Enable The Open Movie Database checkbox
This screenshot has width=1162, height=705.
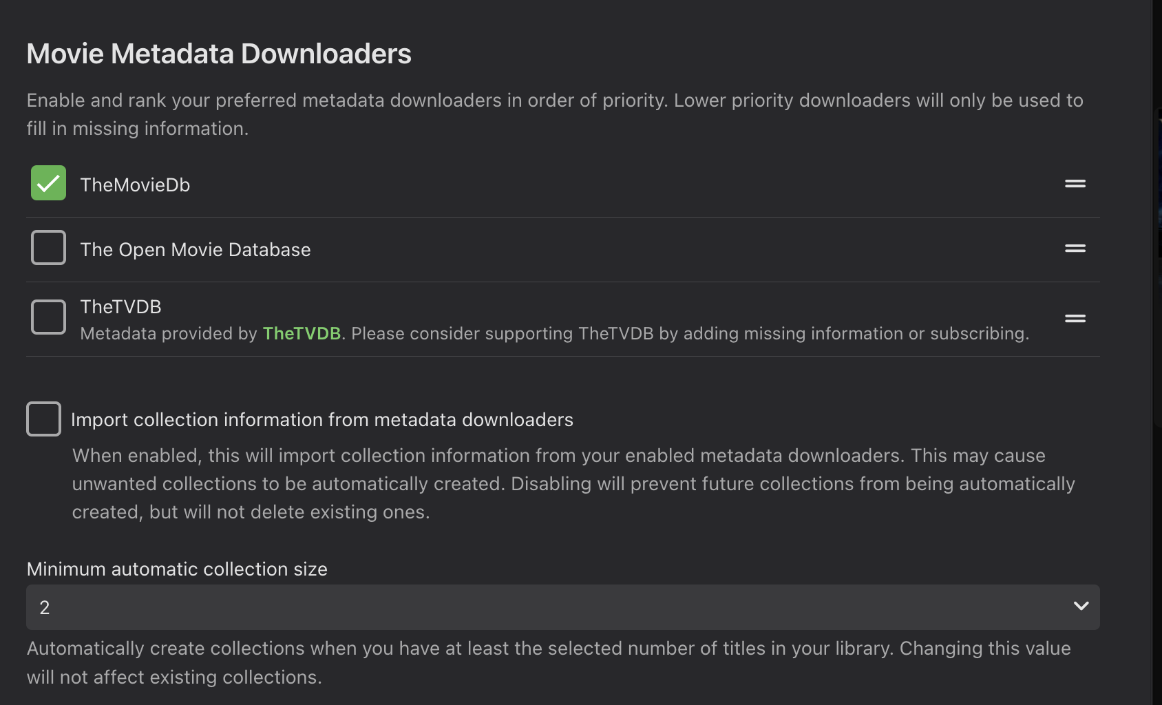[48, 248]
